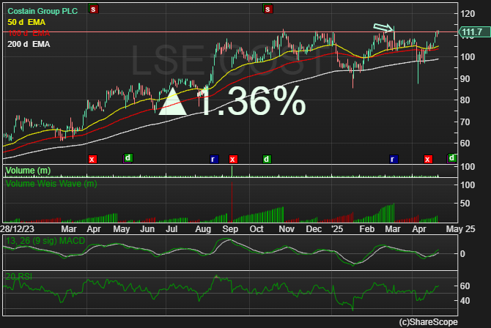
Task: Click the Jul label on the date axis
Action: pyautogui.click(x=171, y=229)
